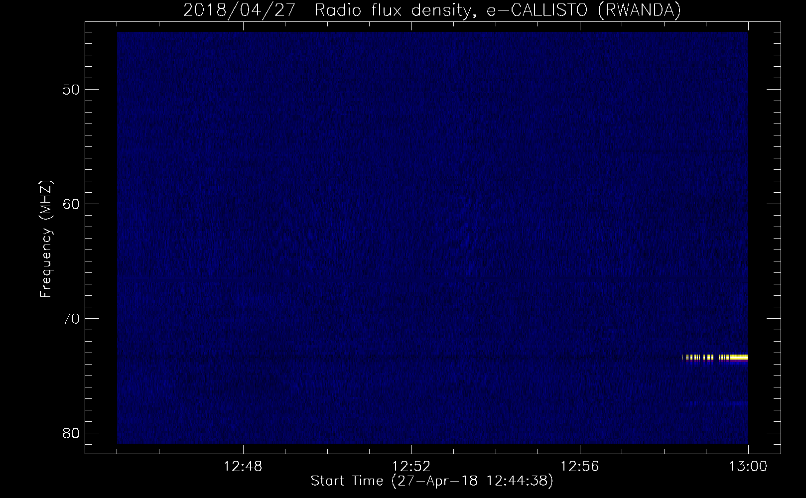Click the 'Start Time (27-Apr-18 12:44:38)' label

[432, 481]
